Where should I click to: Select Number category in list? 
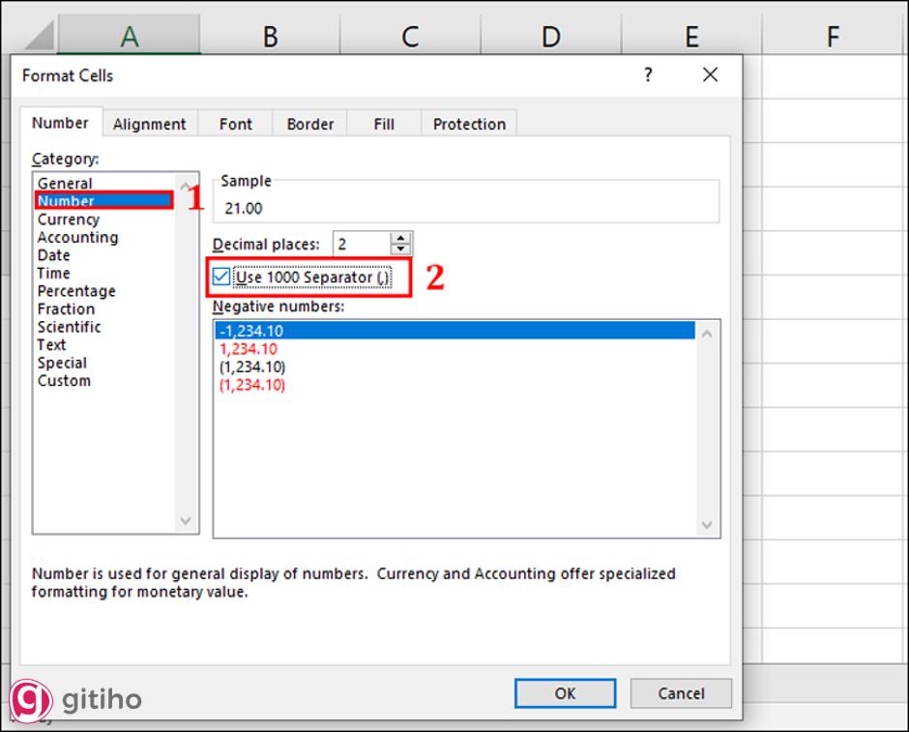103,200
